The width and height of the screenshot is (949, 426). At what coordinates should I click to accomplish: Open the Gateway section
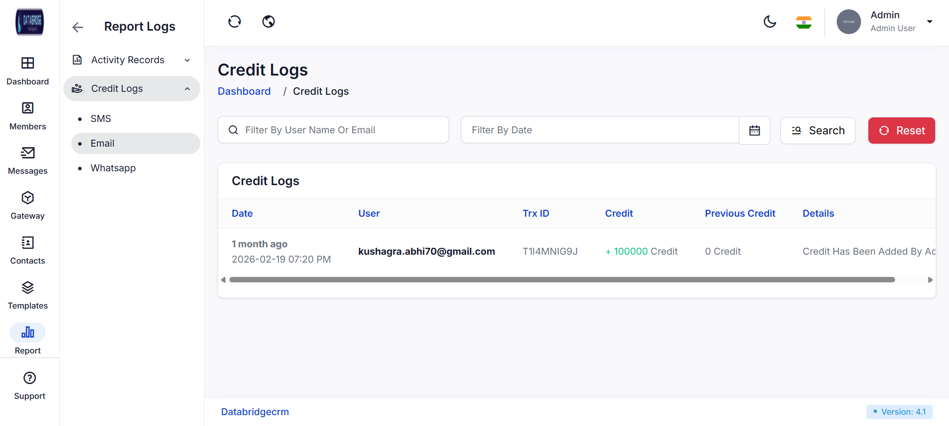(28, 206)
